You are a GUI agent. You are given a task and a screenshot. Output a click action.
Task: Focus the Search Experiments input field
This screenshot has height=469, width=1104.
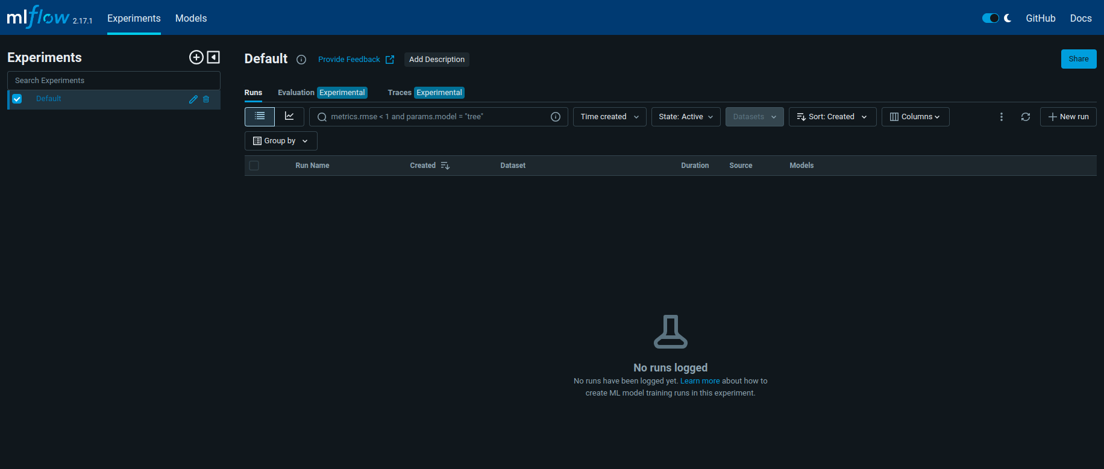[114, 81]
